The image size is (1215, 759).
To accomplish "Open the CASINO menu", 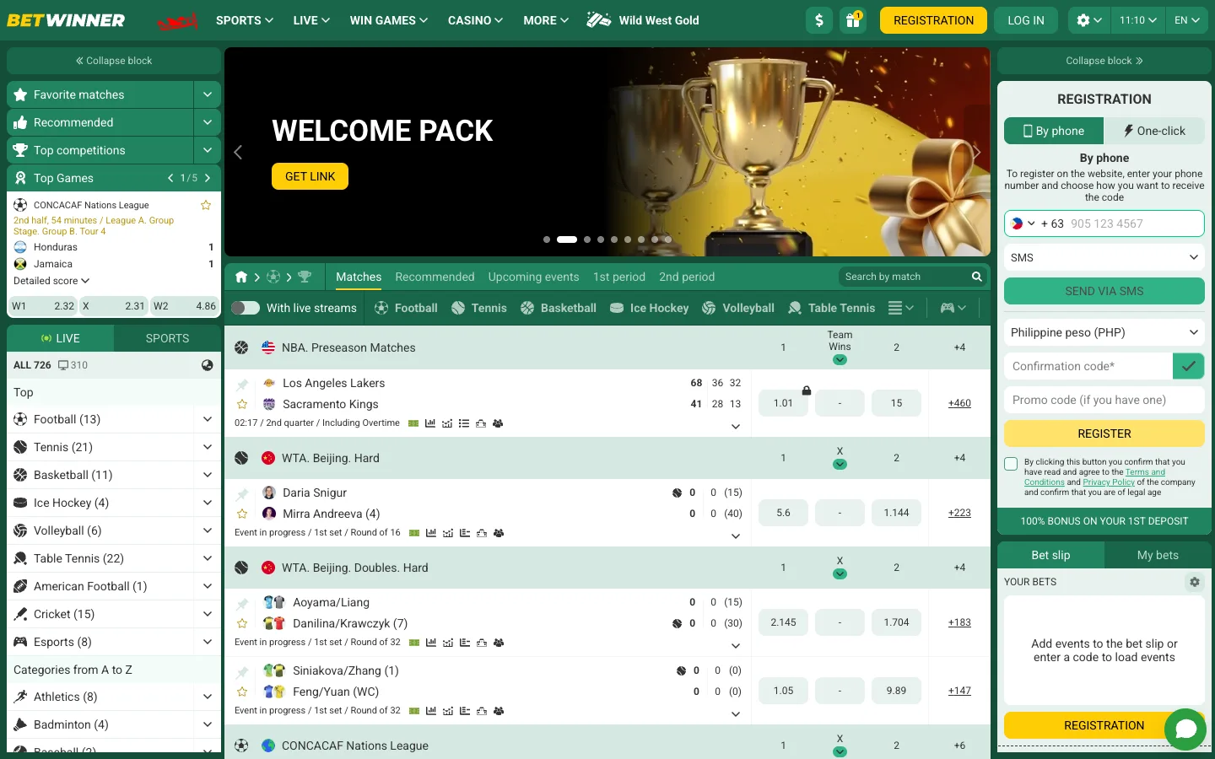I will [475, 20].
